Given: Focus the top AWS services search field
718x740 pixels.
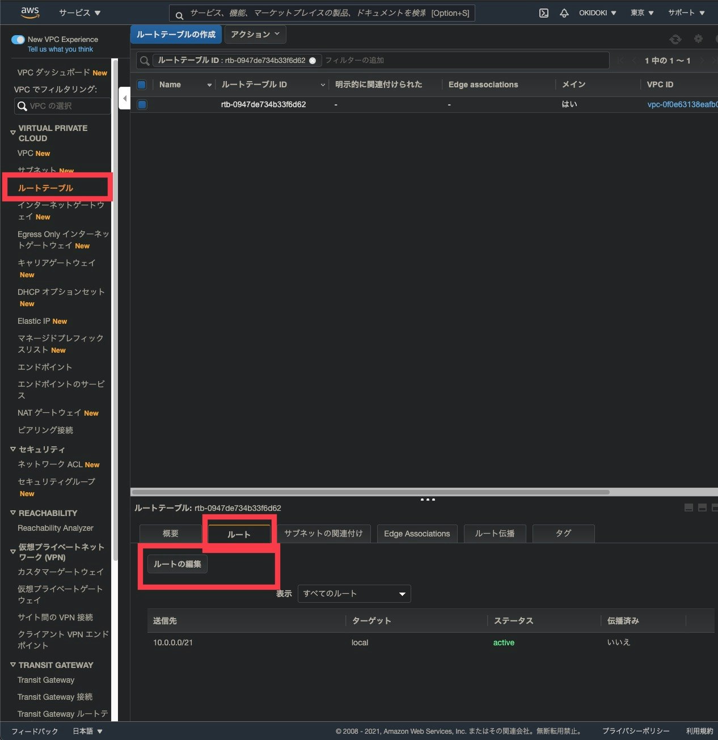Looking at the screenshot, I should click(x=322, y=13).
